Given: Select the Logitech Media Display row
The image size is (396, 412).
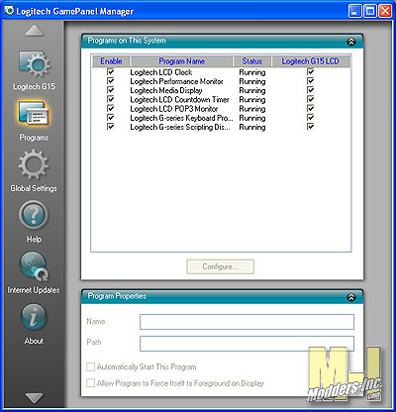Looking at the screenshot, I should [221, 90].
